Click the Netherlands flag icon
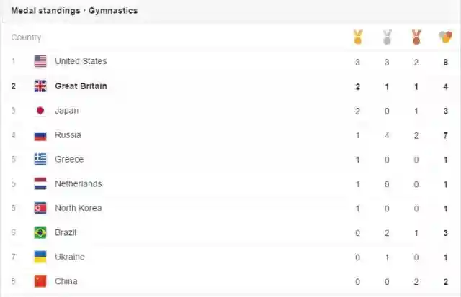This screenshot has width=461, height=297. coord(40,184)
